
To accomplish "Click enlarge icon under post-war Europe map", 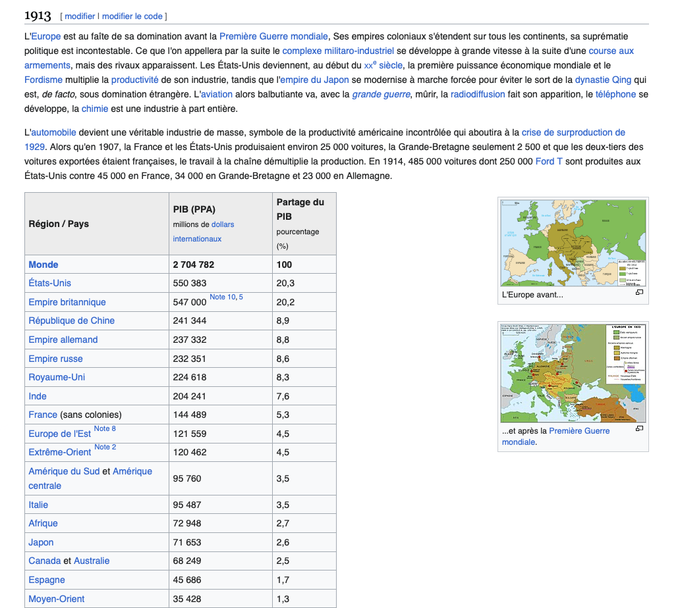I will (639, 429).
